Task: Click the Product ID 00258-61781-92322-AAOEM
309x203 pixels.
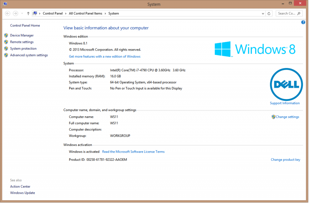Action: (98, 160)
